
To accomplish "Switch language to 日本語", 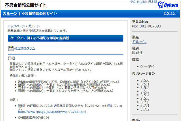I will pos(152,2).
